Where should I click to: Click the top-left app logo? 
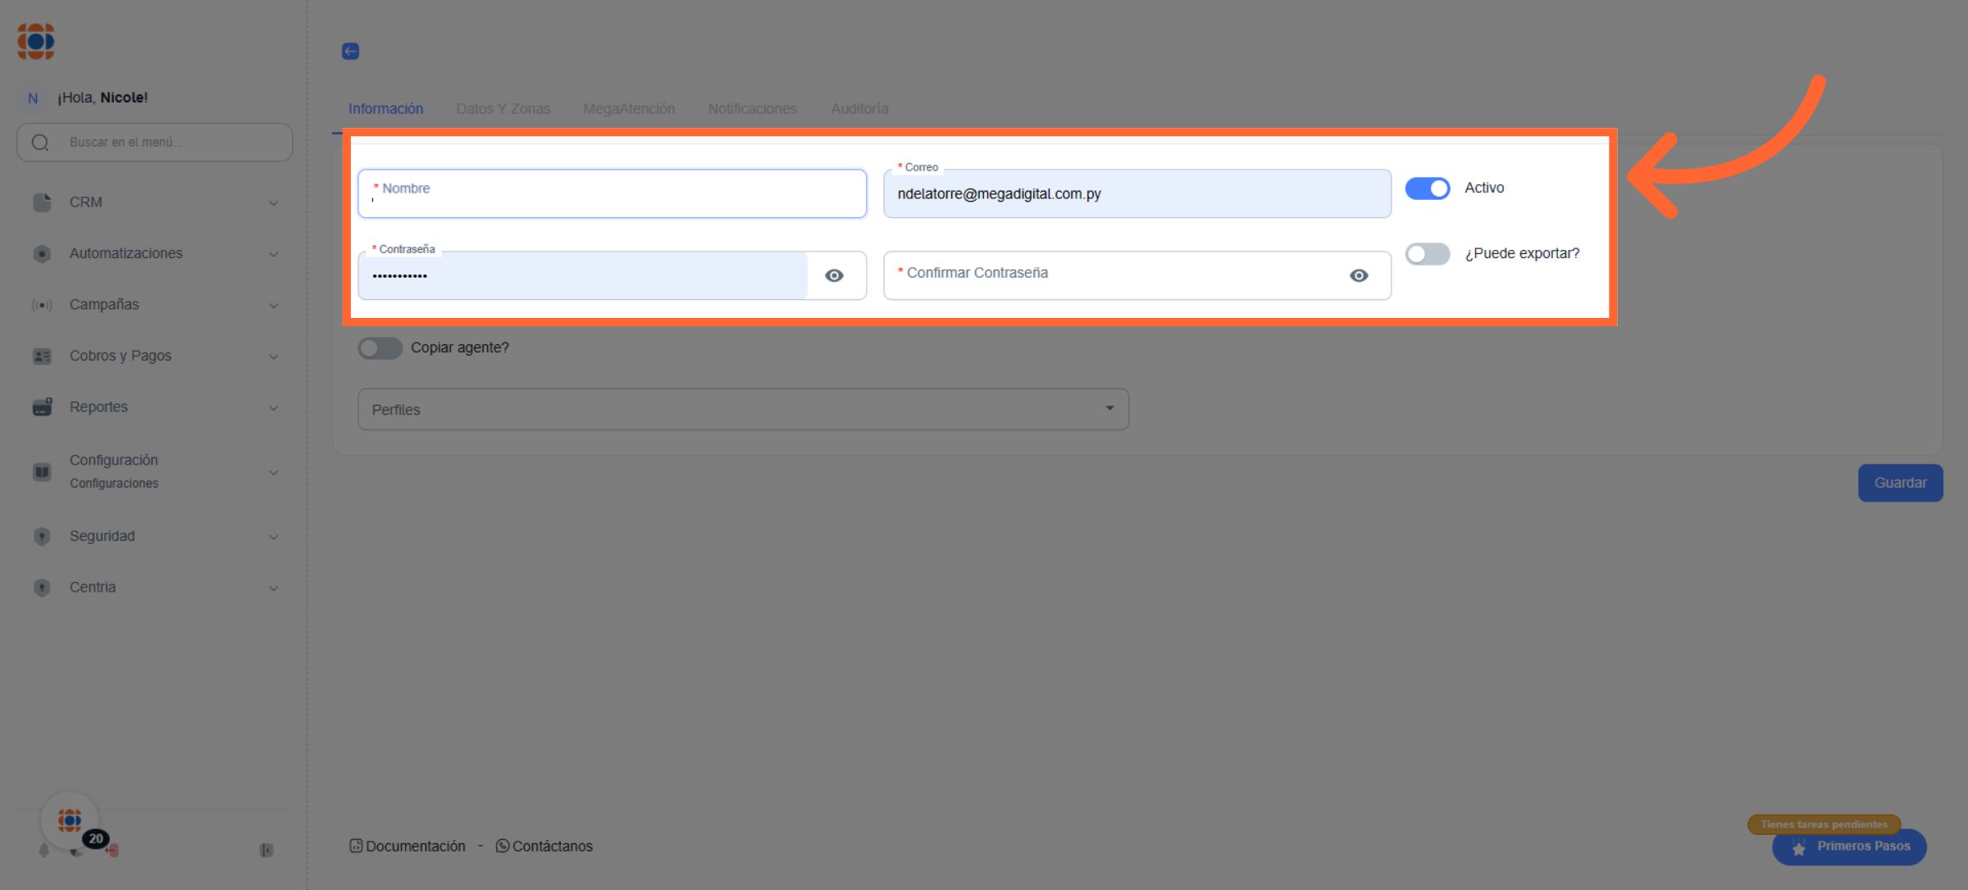tap(36, 41)
